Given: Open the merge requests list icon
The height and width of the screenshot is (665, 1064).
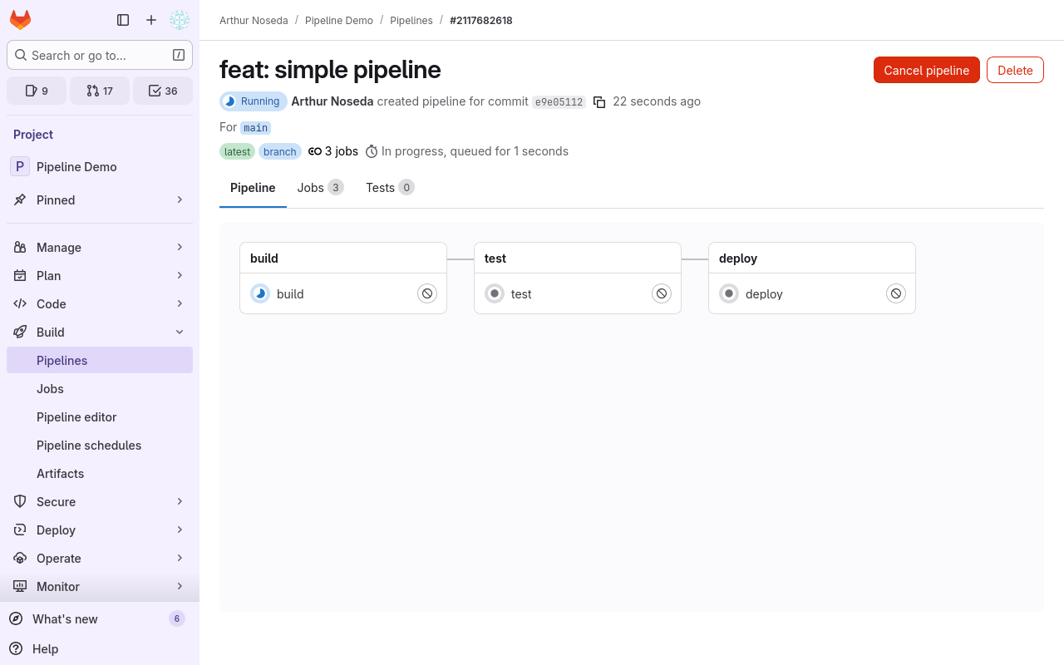Looking at the screenshot, I should pyautogui.click(x=100, y=90).
